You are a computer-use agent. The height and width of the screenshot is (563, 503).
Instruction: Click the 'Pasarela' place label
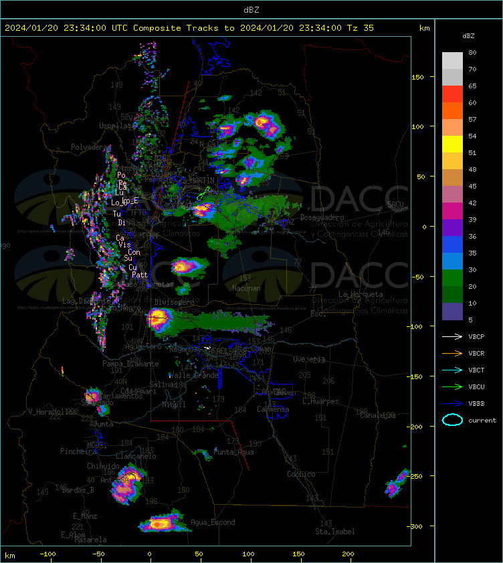(x=90, y=540)
